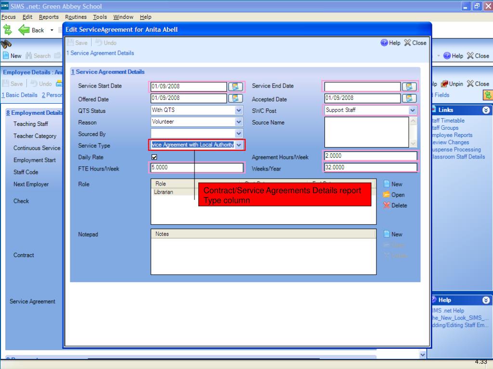Add a New notepad note
This screenshot has height=369, width=493.
393,234
